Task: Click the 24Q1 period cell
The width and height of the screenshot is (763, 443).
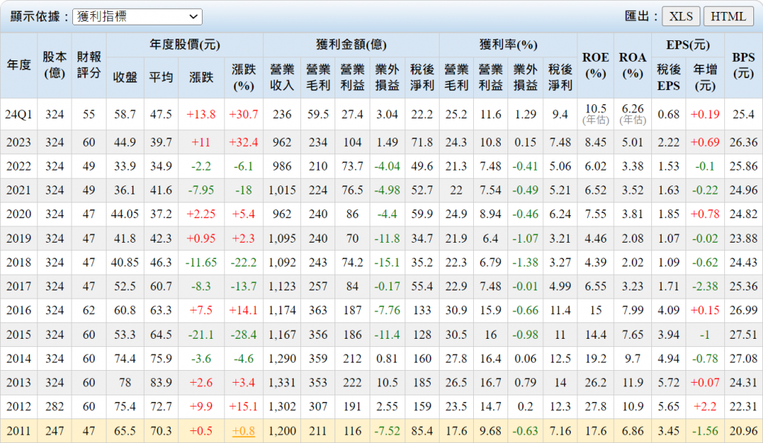Action: pos(19,114)
